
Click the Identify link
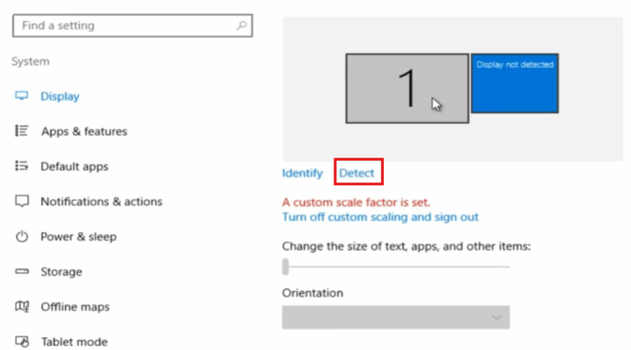pos(302,173)
